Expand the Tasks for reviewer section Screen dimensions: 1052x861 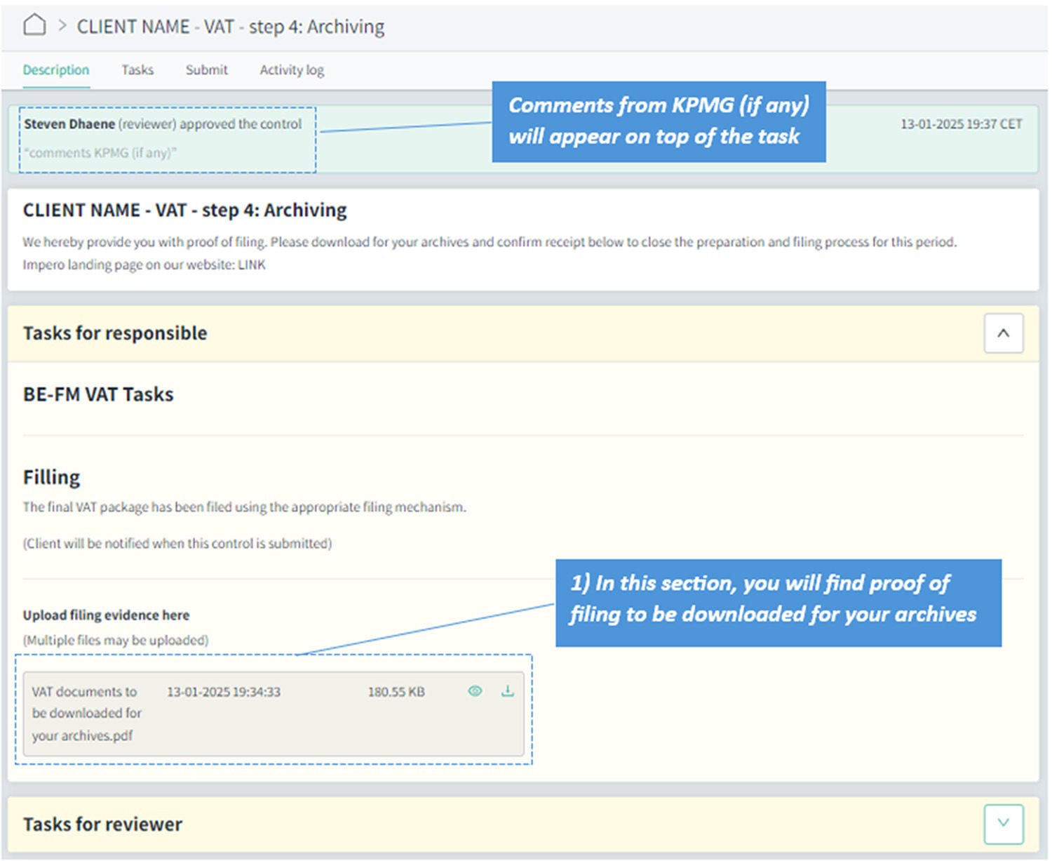tap(1003, 824)
